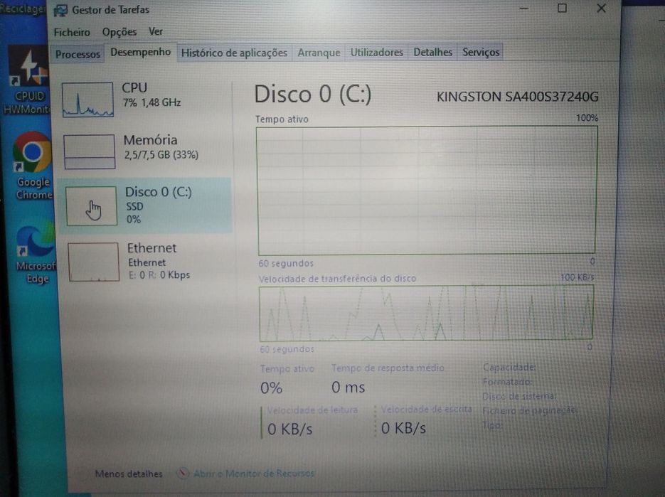Click the 0 ms response time value
The image size is (665, 497).
[349, 388]
